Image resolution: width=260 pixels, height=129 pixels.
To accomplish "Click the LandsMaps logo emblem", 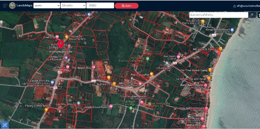I will coord(12,5).
